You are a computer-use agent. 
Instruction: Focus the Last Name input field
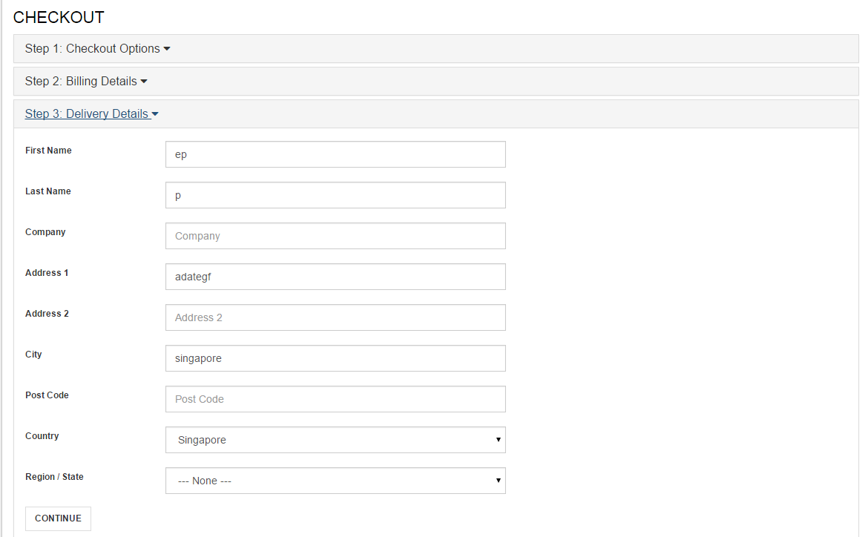335,195
